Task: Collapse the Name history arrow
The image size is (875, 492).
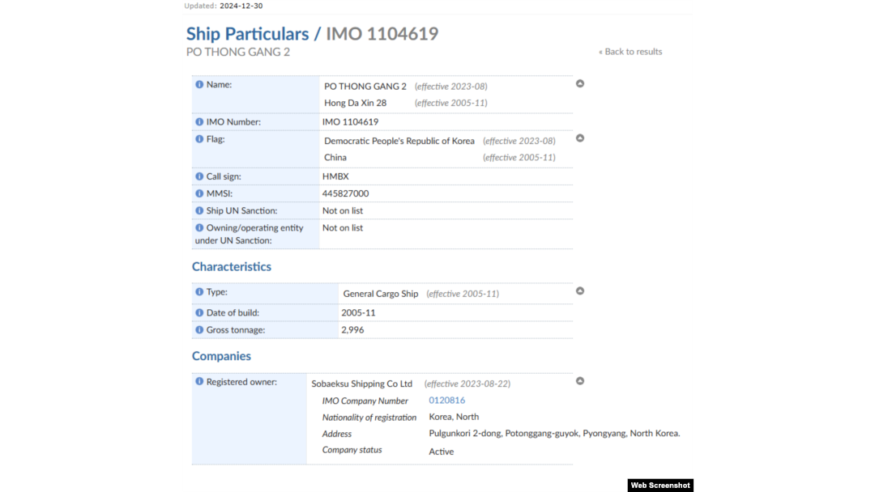Action: [580, 83]
